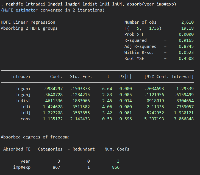
Task: Click the _cons row label
Action: pyautogui.click(x=24, y=119)
